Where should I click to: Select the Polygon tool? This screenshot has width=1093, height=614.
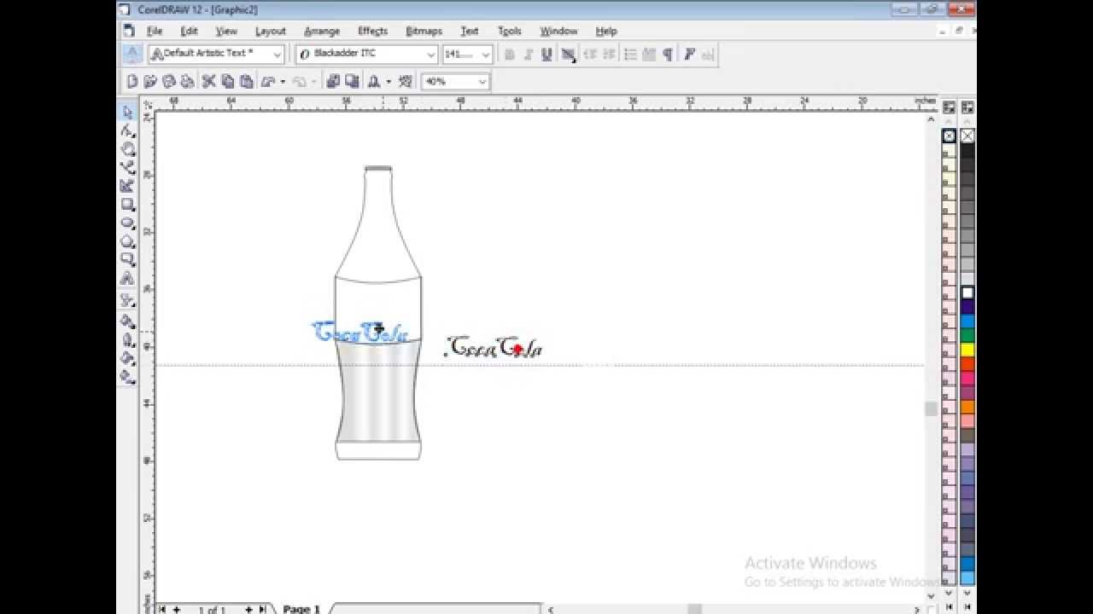pyautogui.click(x=128, y=241)
